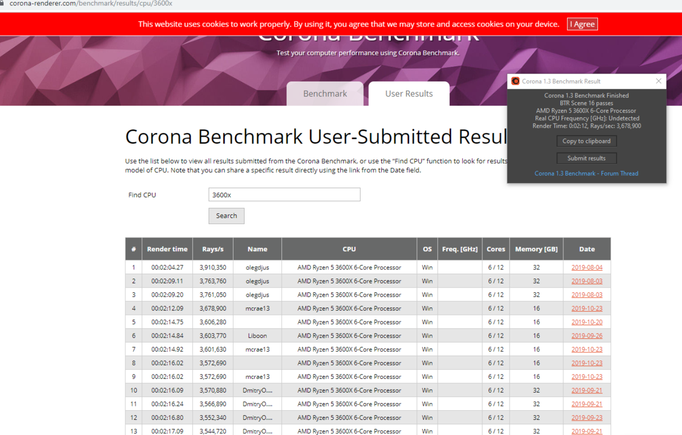
Task: Accept cookies with I Agree button
Action: click(x=582, y=24)
